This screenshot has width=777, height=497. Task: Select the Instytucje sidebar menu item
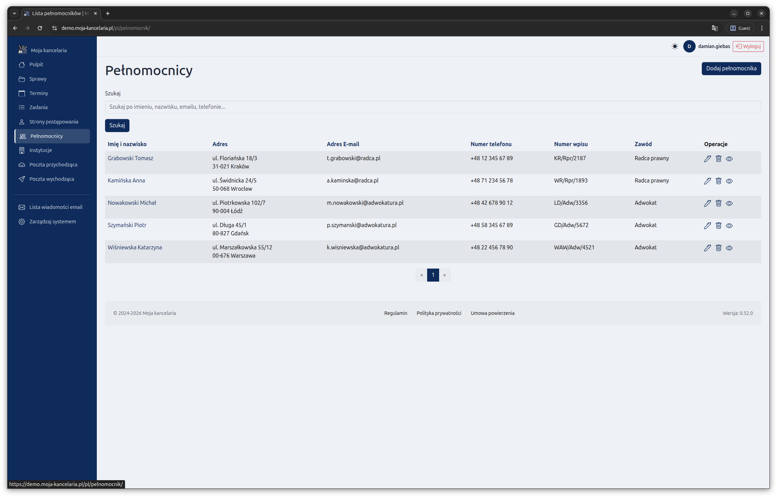41,150
